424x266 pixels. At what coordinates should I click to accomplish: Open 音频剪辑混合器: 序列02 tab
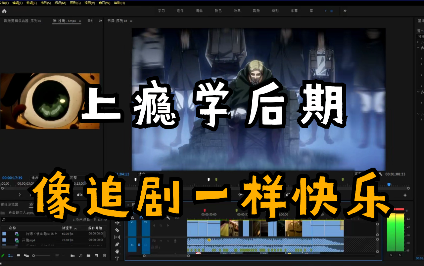tap(23, 21)
